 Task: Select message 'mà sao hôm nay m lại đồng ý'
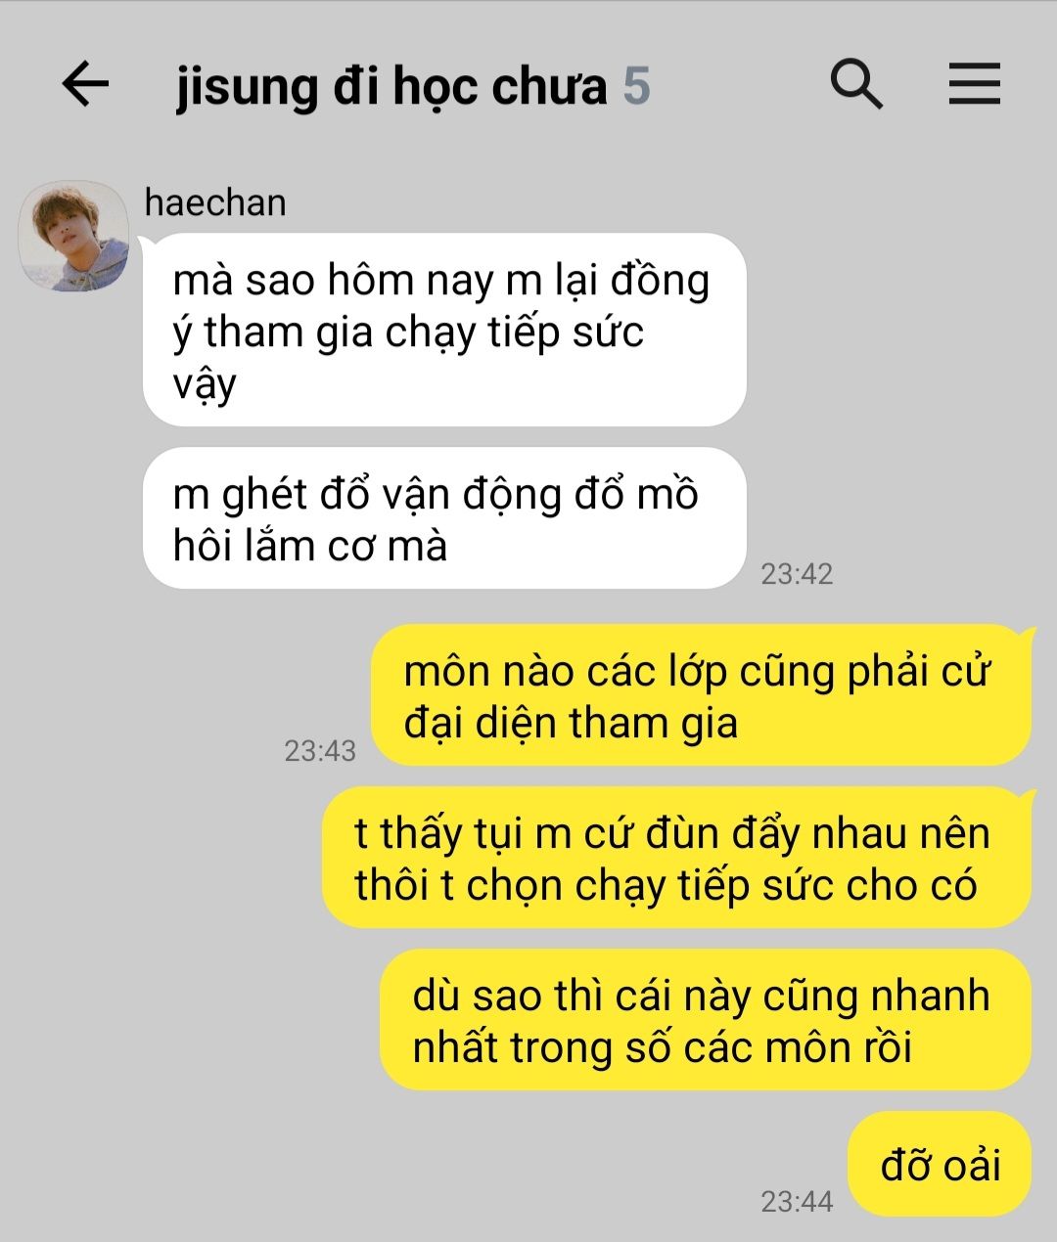tap(444, 330)
